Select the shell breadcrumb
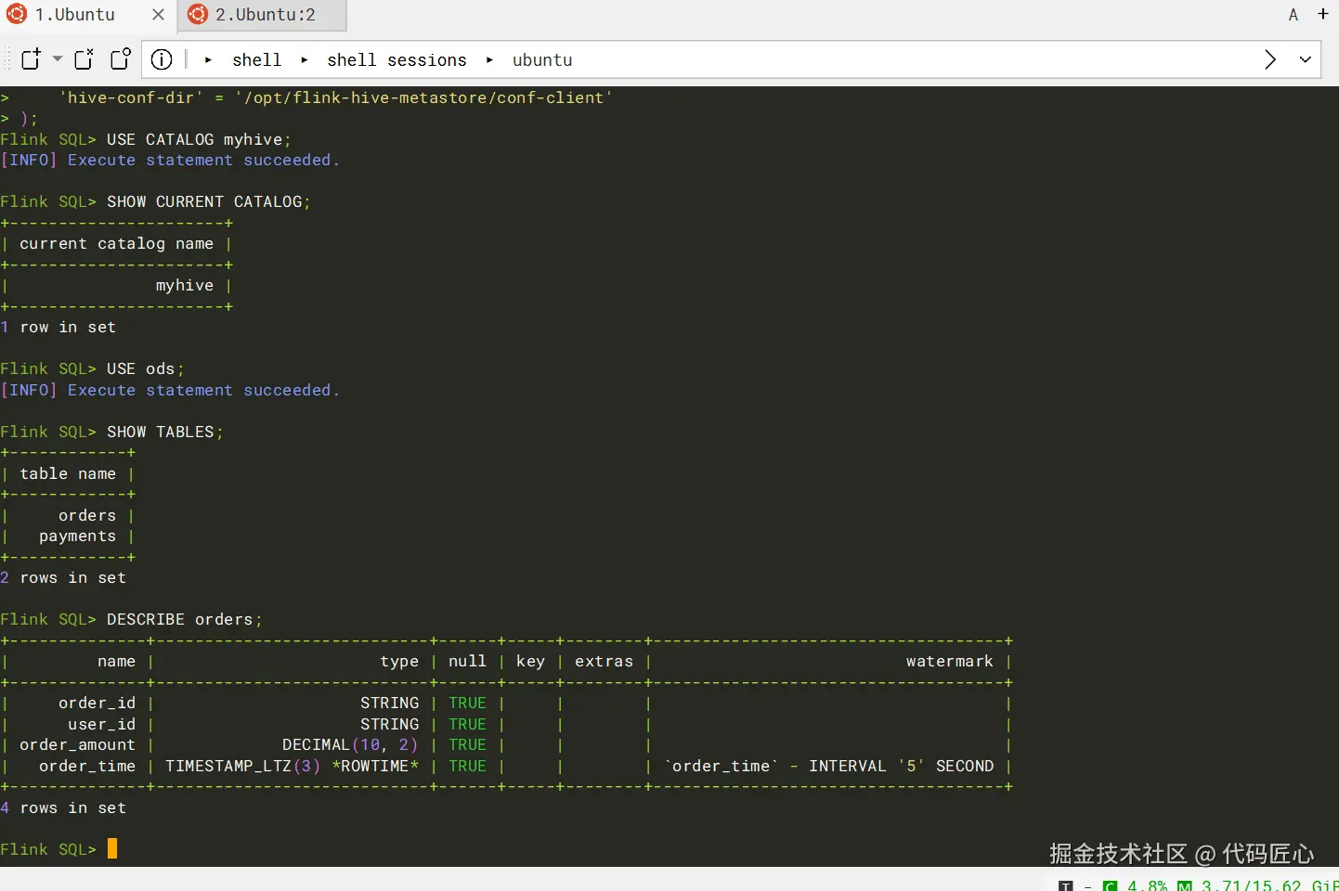Viewport: 1339px width, 891px height. click(256, 60)
